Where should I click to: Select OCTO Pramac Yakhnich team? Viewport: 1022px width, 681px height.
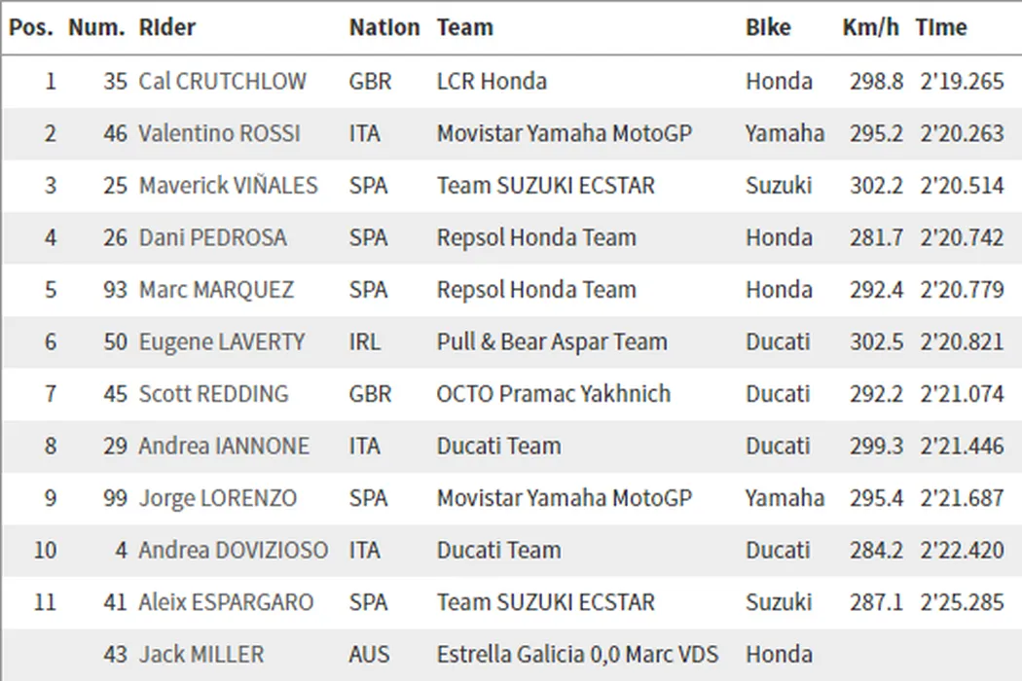554,394
